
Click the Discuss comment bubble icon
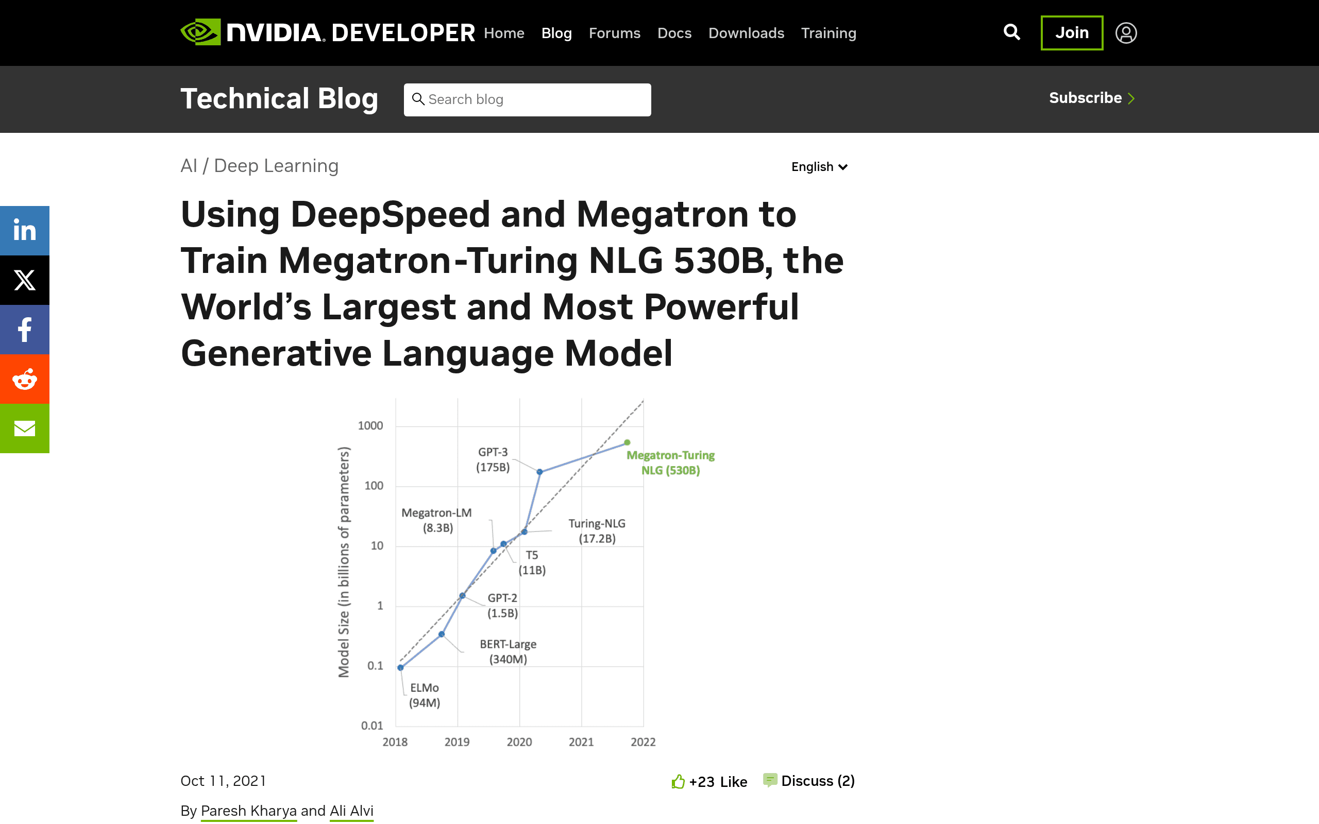click(x=770, y=780)
